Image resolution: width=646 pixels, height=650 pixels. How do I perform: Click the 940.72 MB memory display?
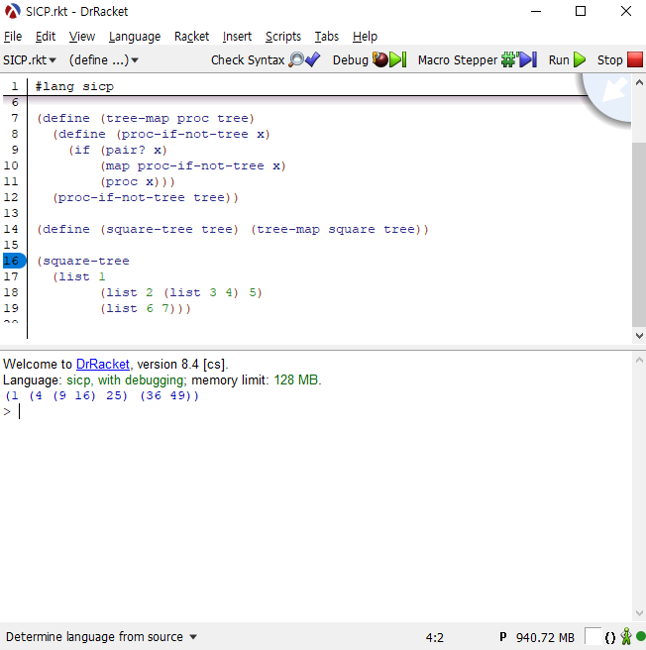tap(545, 637)
